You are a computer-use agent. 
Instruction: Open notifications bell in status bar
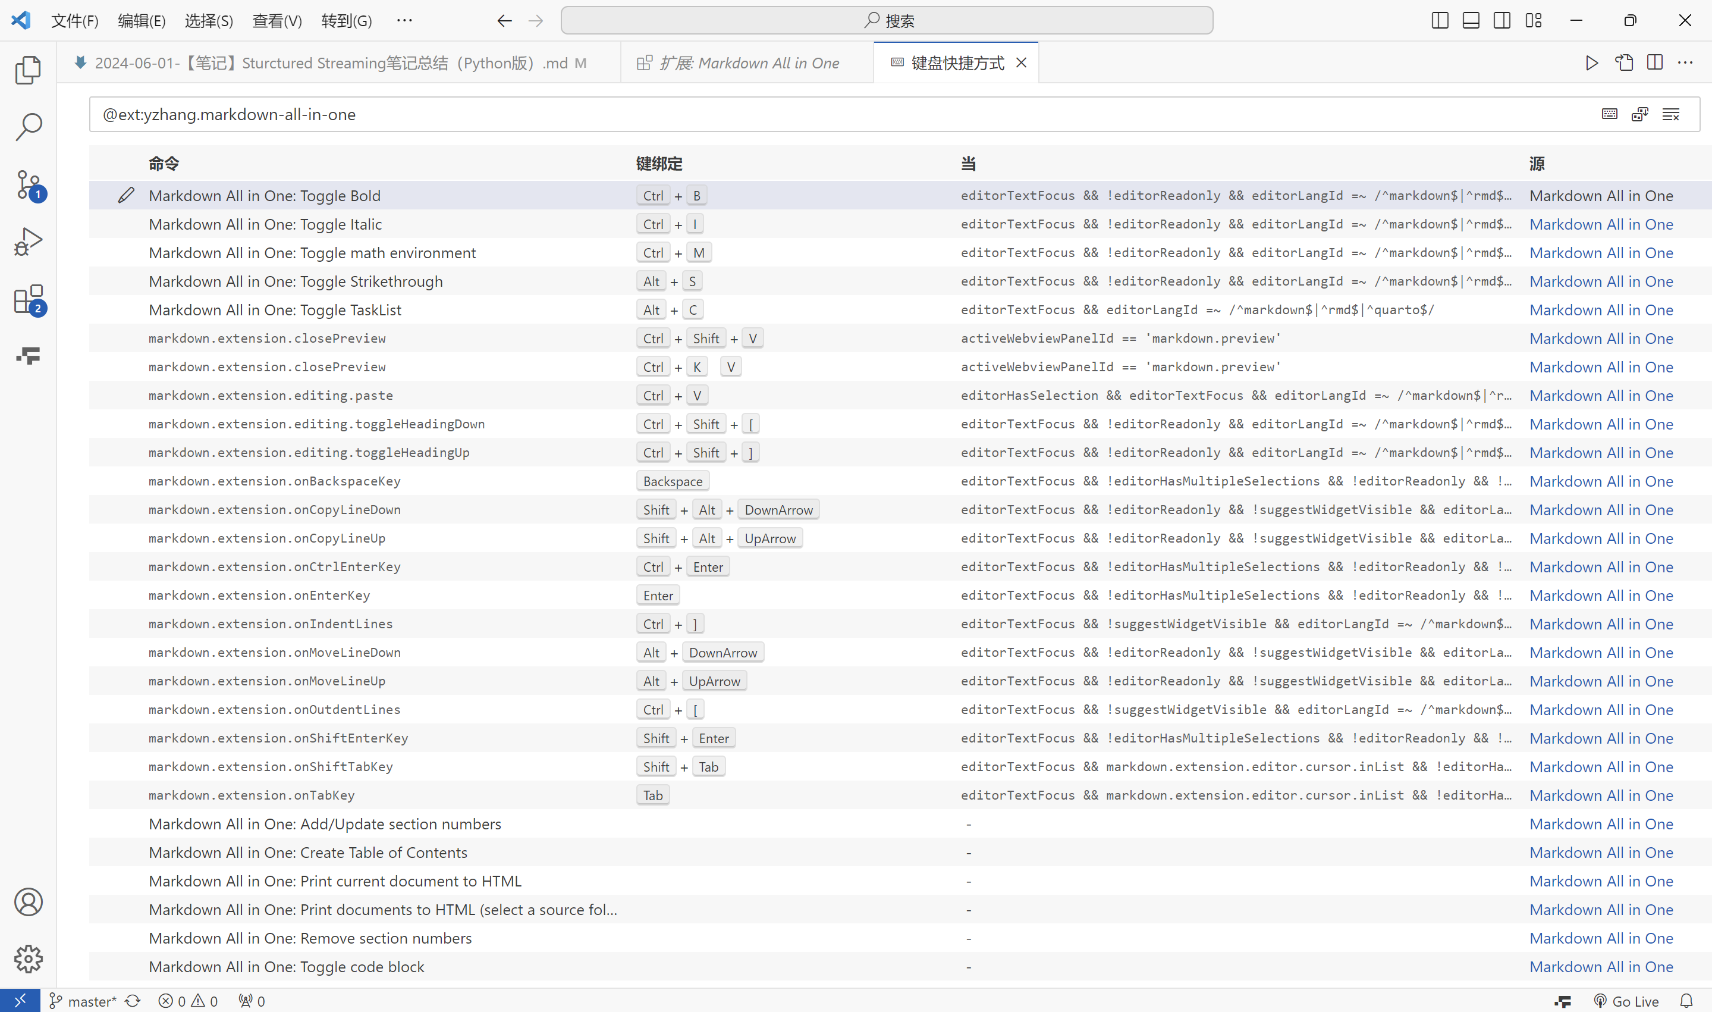click(x=1687, y=1001)
